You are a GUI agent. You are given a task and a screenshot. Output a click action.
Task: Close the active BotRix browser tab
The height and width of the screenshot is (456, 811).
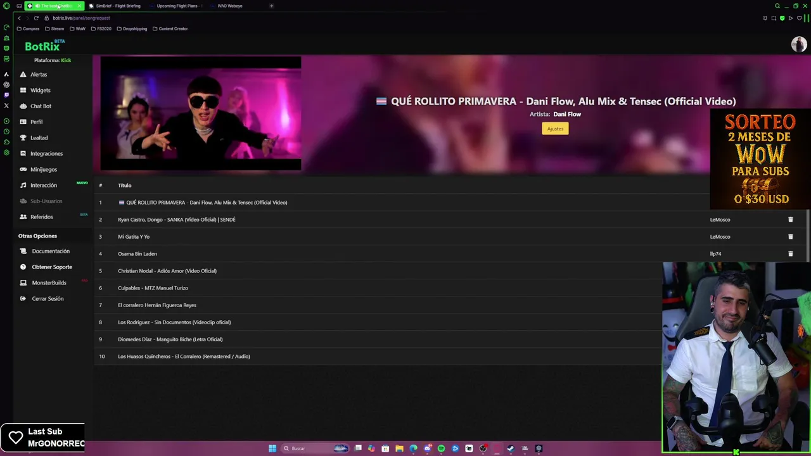[x=79, y=6]
